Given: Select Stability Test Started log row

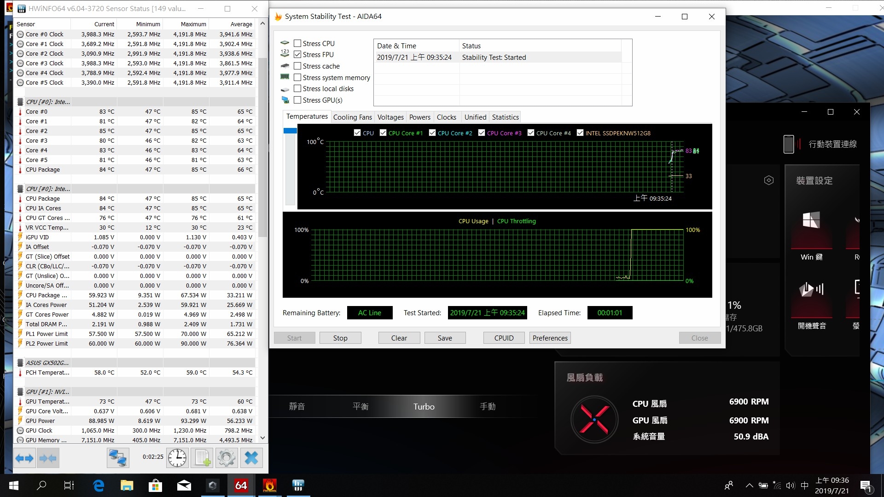Looking at the screenshot, I should (x=497, y=58).
